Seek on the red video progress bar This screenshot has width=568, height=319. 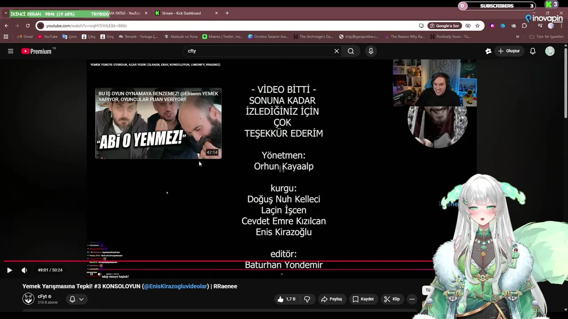(217, 261)
